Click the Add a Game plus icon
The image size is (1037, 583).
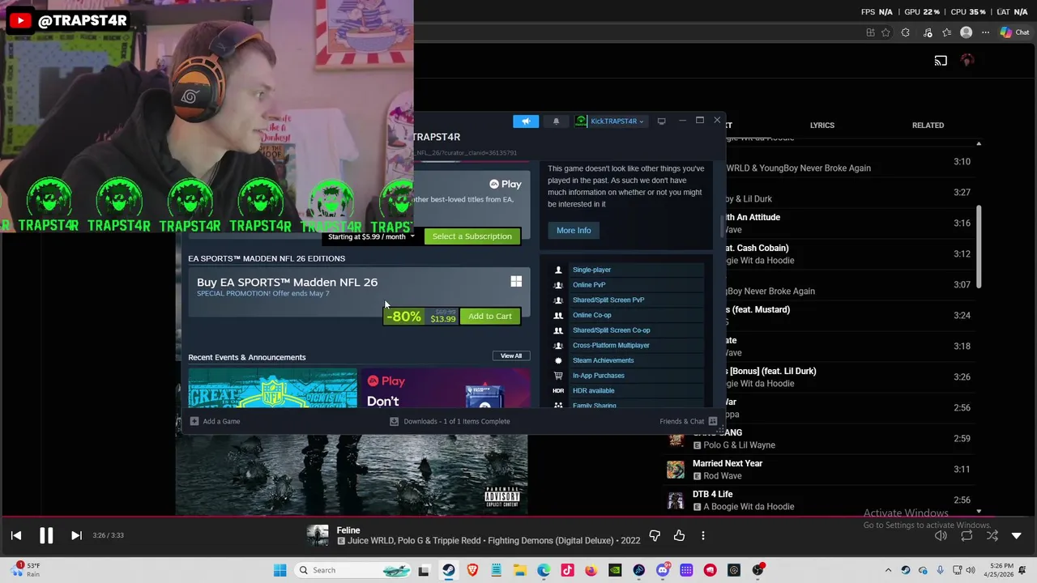[194, 421]
